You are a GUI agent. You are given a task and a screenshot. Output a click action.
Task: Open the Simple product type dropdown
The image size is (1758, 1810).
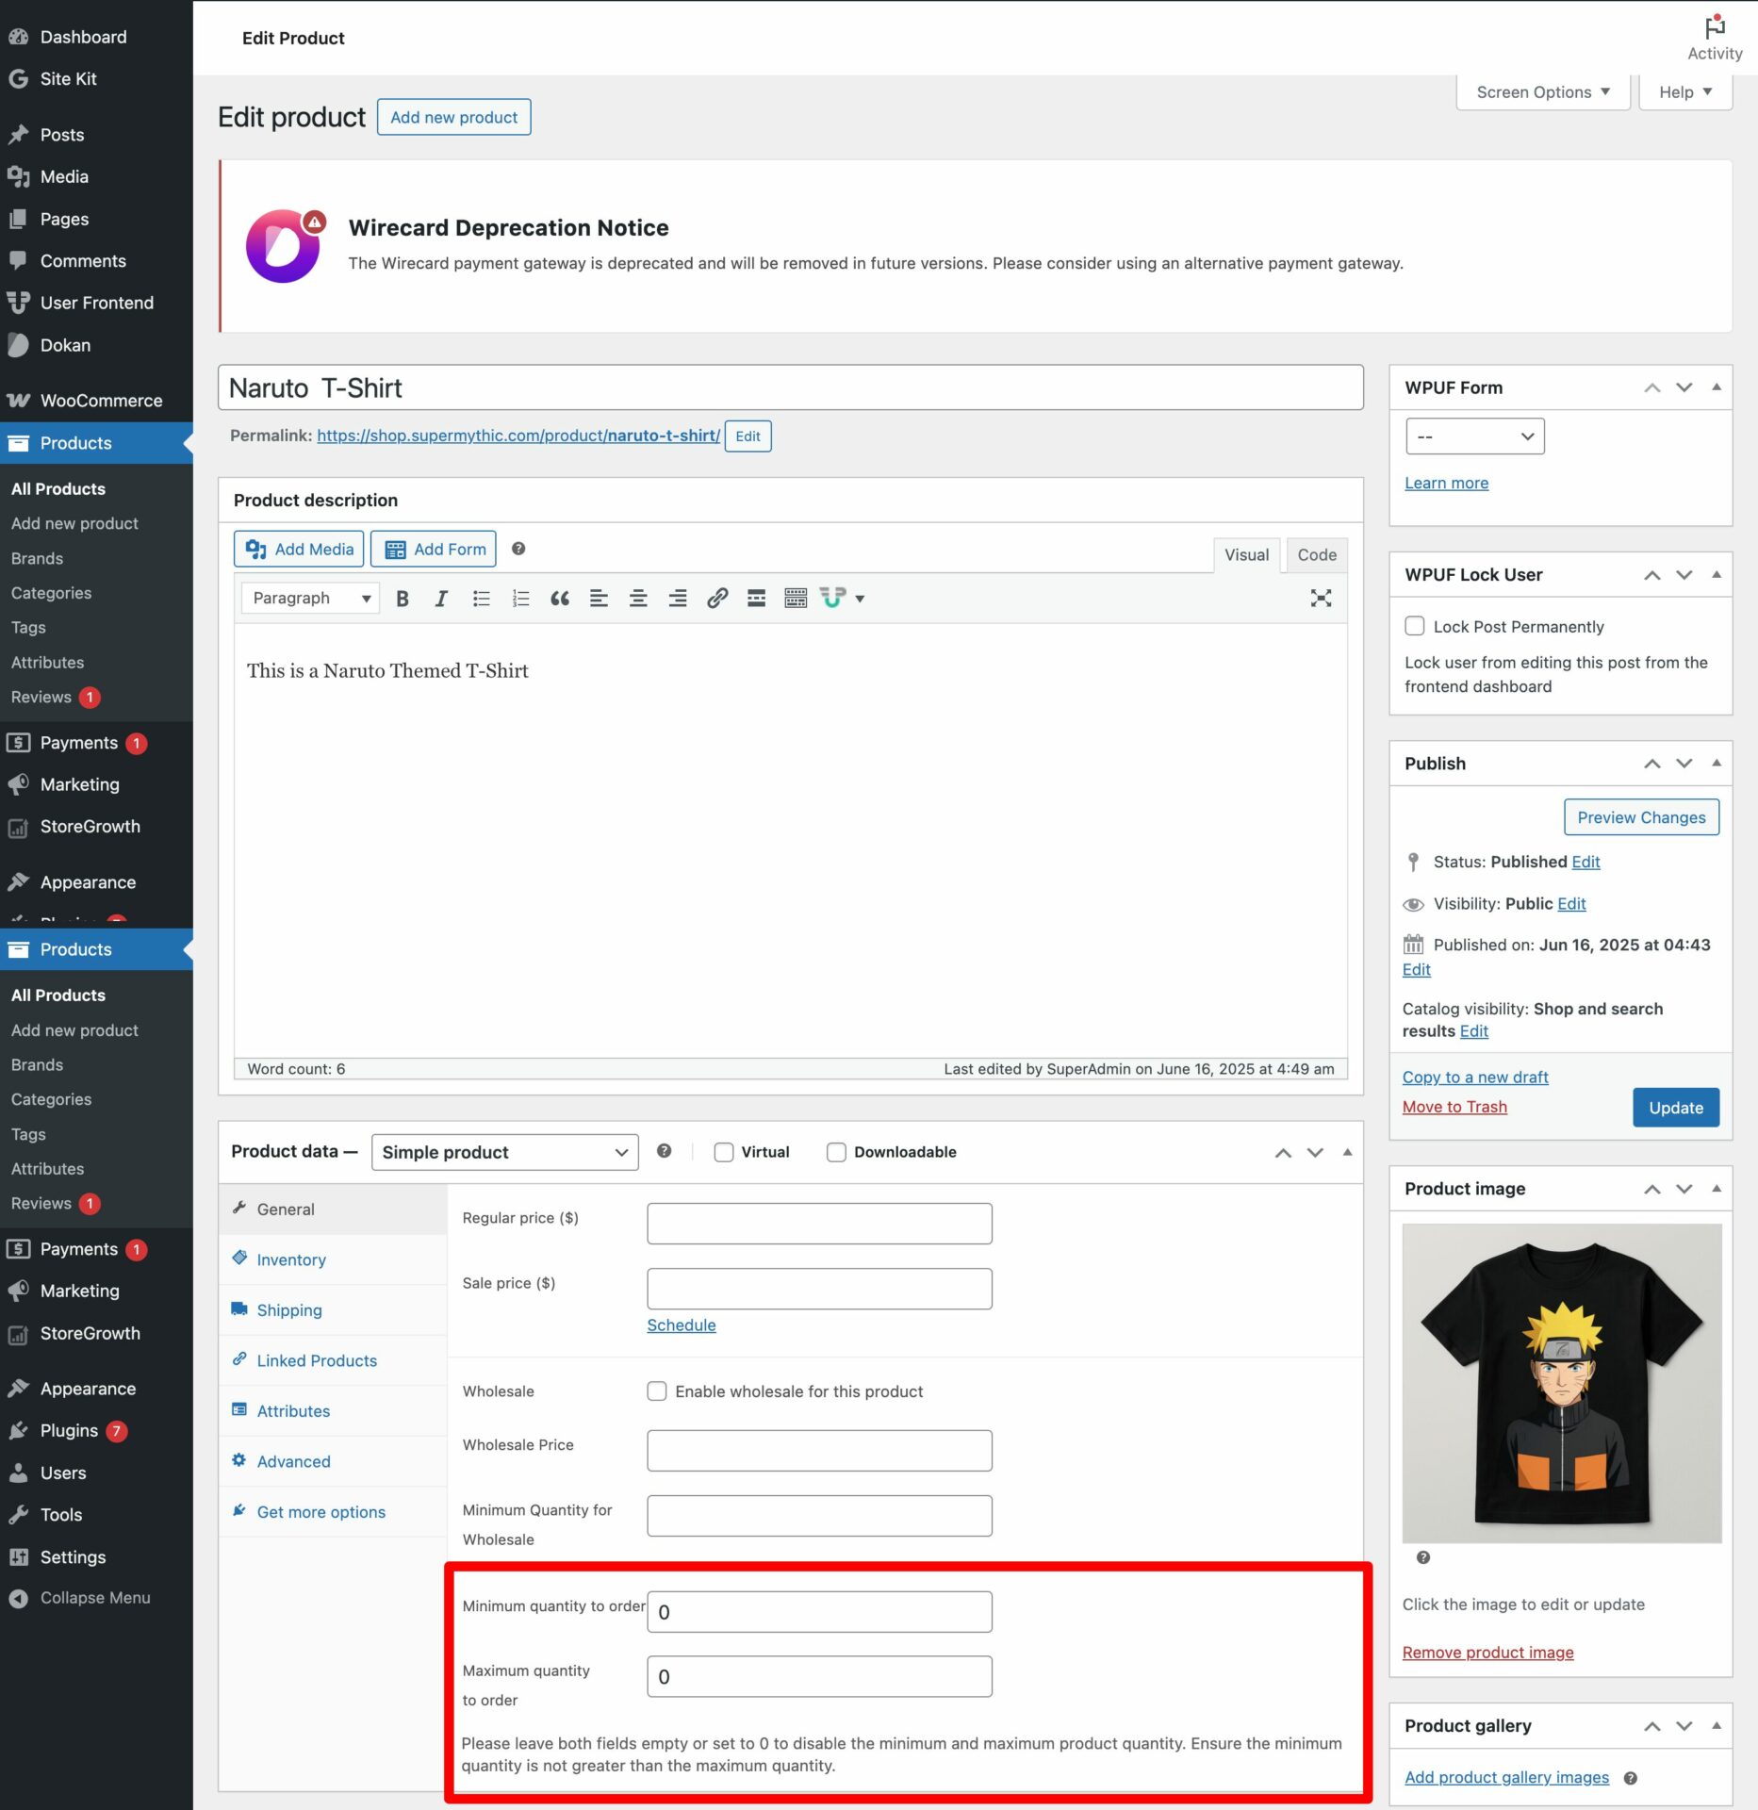pos(504,1152)
